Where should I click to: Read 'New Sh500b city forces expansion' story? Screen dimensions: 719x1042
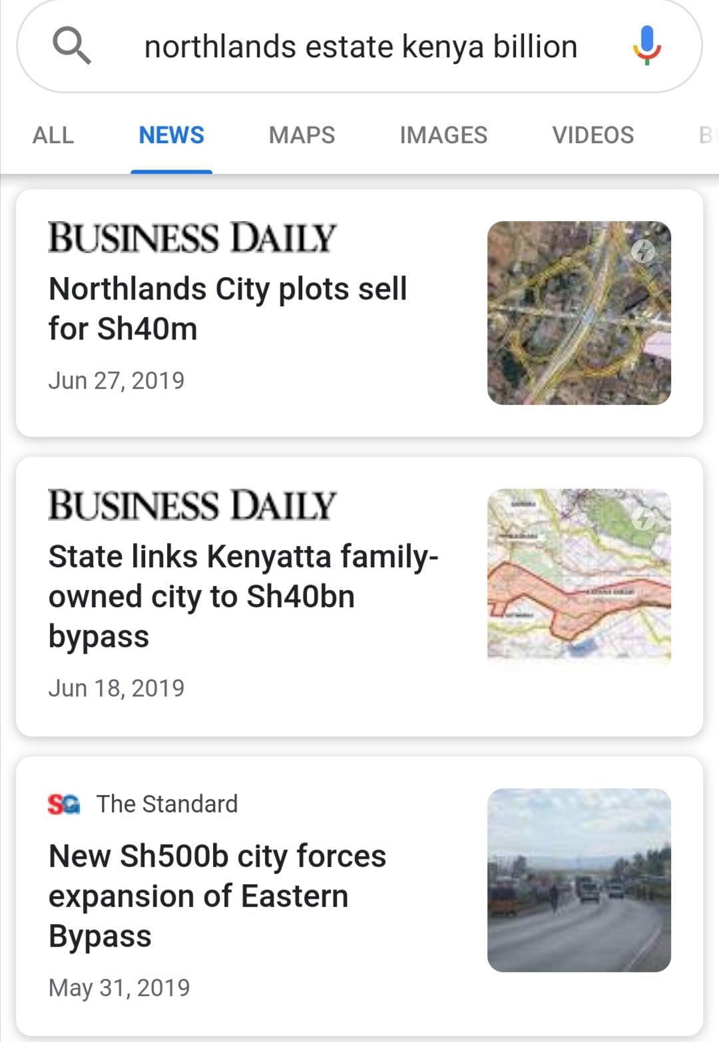coord(217,896)
